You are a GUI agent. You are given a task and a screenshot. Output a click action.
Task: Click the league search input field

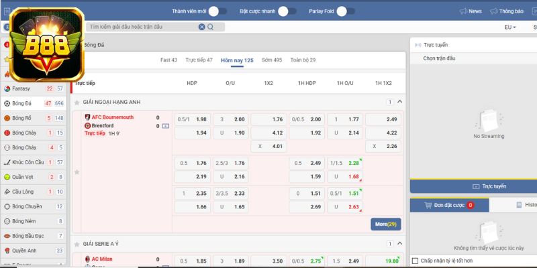coord(142,27)
